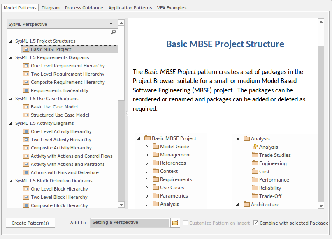
Task: Click the folder browse icon beside Add To
Action: click(x=175, y=223)
